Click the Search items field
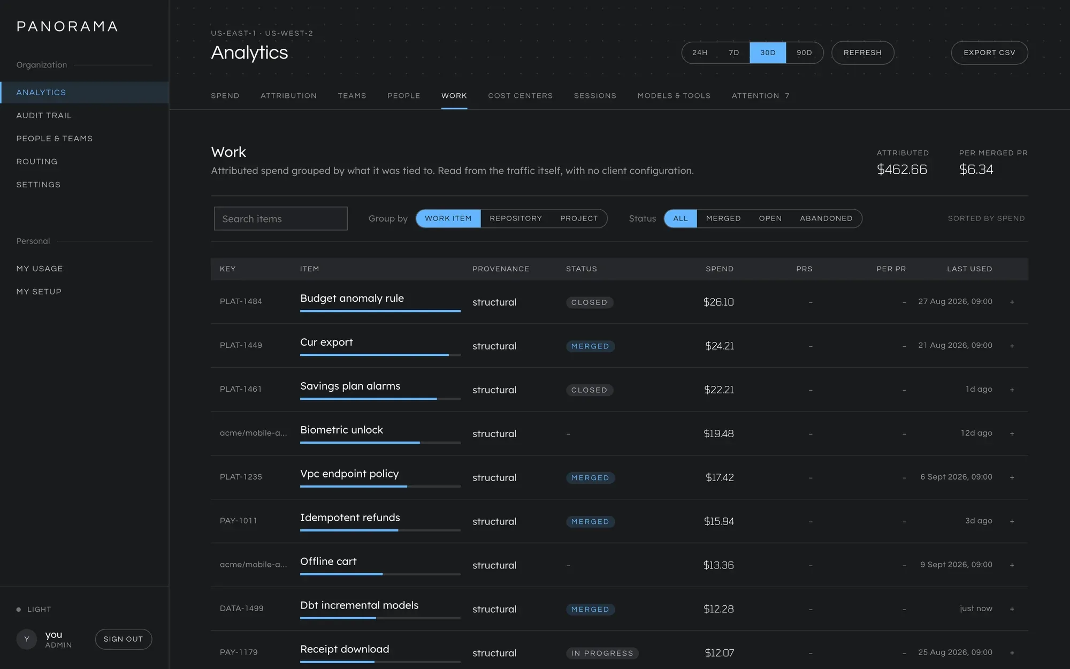Viewport: 1070px width, 669px height. (280, 218)
